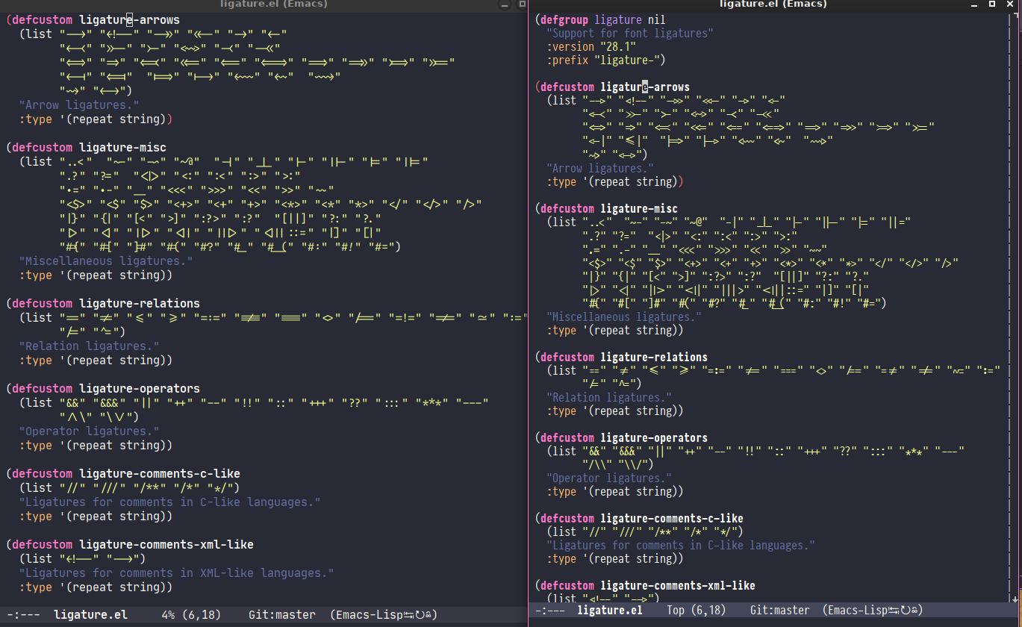
Task: Click 'Emacs-Lisp' mode name in left mode line
Action: (370, 615)
